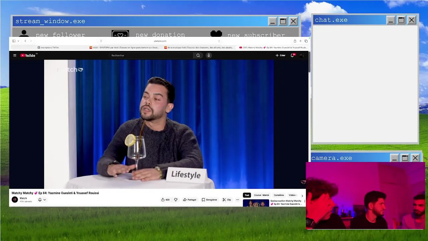Open the YouTube account avatar menu
The height and width of the screenshot is (241, 428).
(x=301, y=55)
